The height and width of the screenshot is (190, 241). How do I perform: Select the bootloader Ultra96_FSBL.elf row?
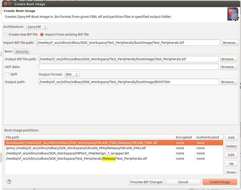(114, 143)
